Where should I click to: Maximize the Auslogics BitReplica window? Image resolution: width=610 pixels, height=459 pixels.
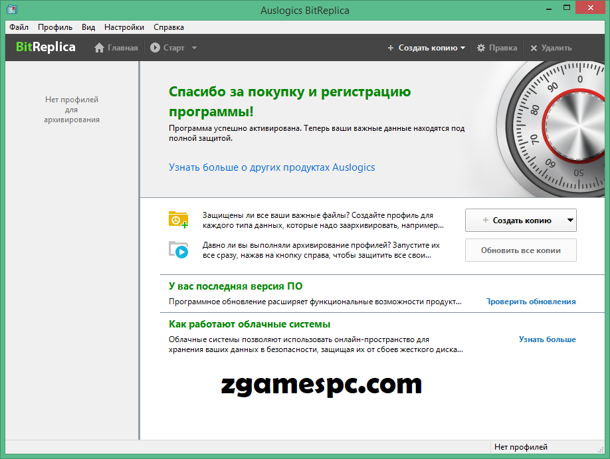click(567, 8)
